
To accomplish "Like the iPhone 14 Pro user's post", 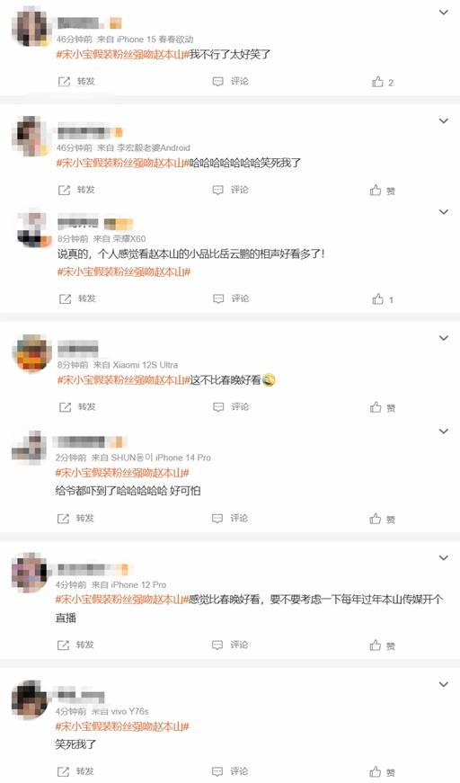I will [x=383, y=519].
